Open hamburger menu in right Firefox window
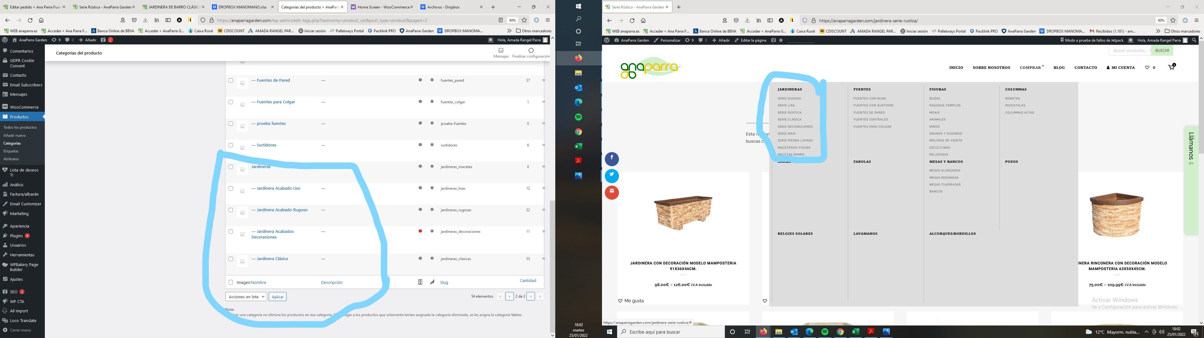The height and width of the screenshot is (338, 1204). (x=1196, y=21)
